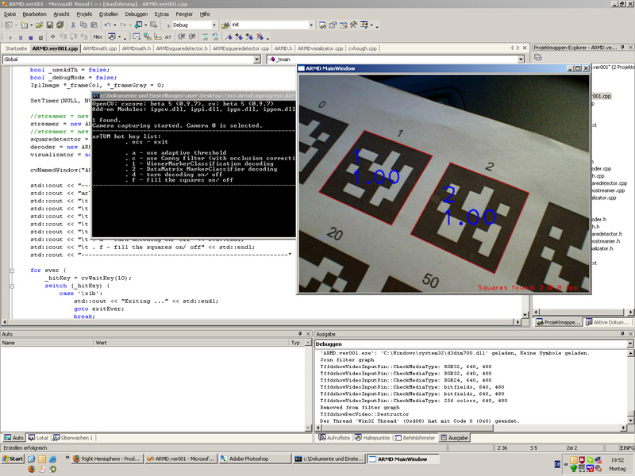Image resolution: width=635 pixels, height=476 pixels.
Task: Decrease line indent toolbar icon
Action: (181, 36)
